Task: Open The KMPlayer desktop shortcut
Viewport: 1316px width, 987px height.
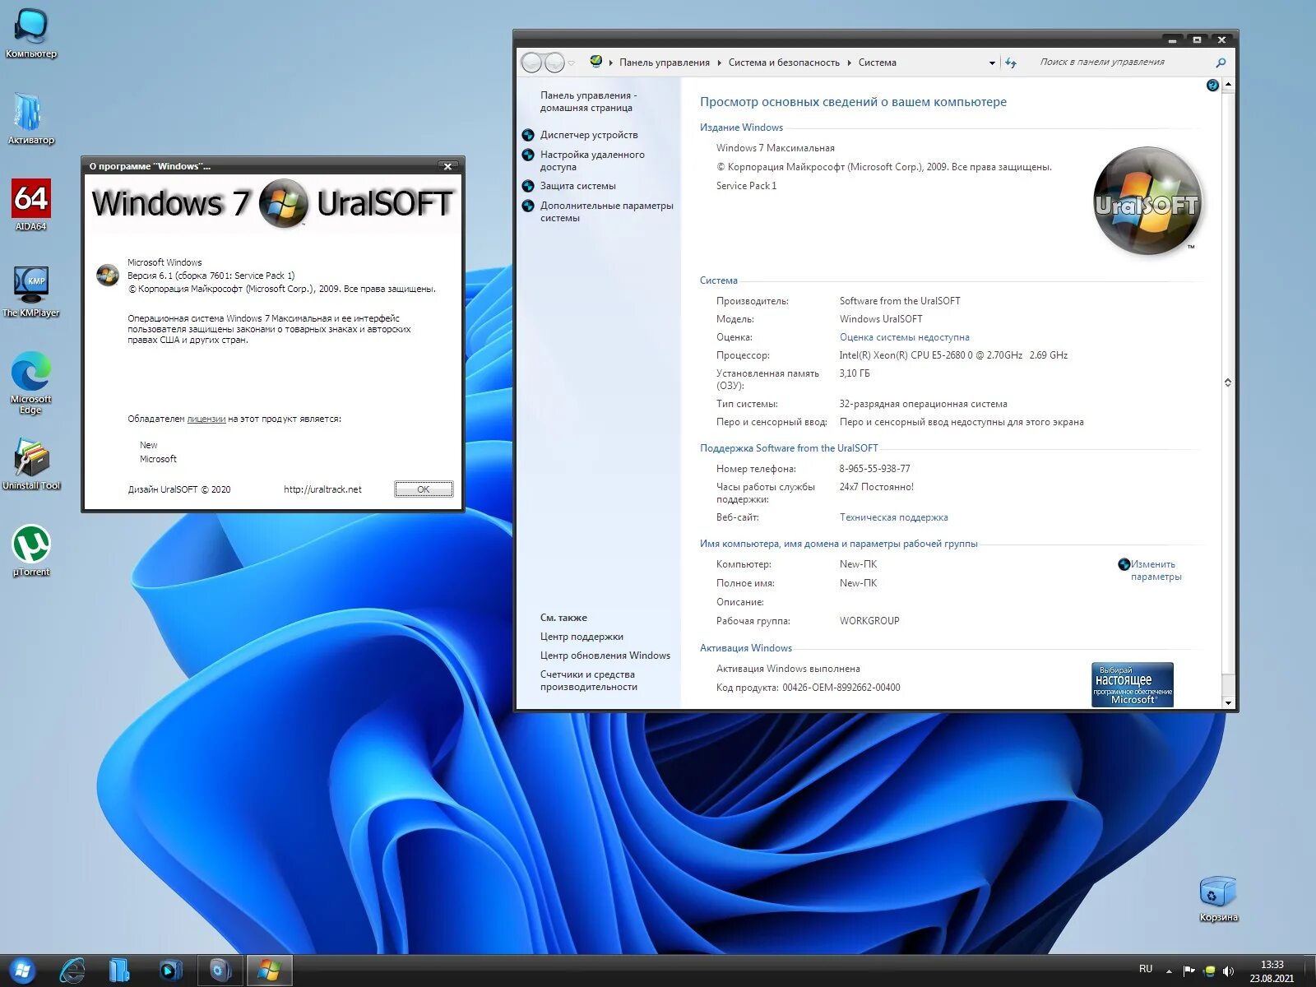Action: click(31, 291)
